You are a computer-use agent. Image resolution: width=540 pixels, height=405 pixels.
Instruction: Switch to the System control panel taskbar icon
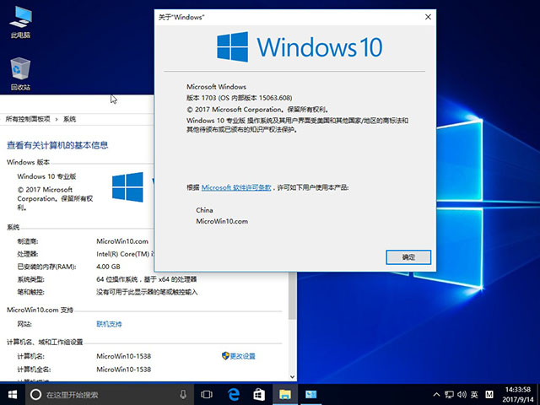[x=310, y=394]
